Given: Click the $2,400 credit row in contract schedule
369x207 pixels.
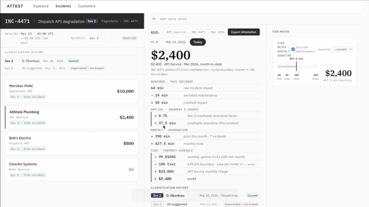Looking at the screenshot, I should [x=206, y=179].
